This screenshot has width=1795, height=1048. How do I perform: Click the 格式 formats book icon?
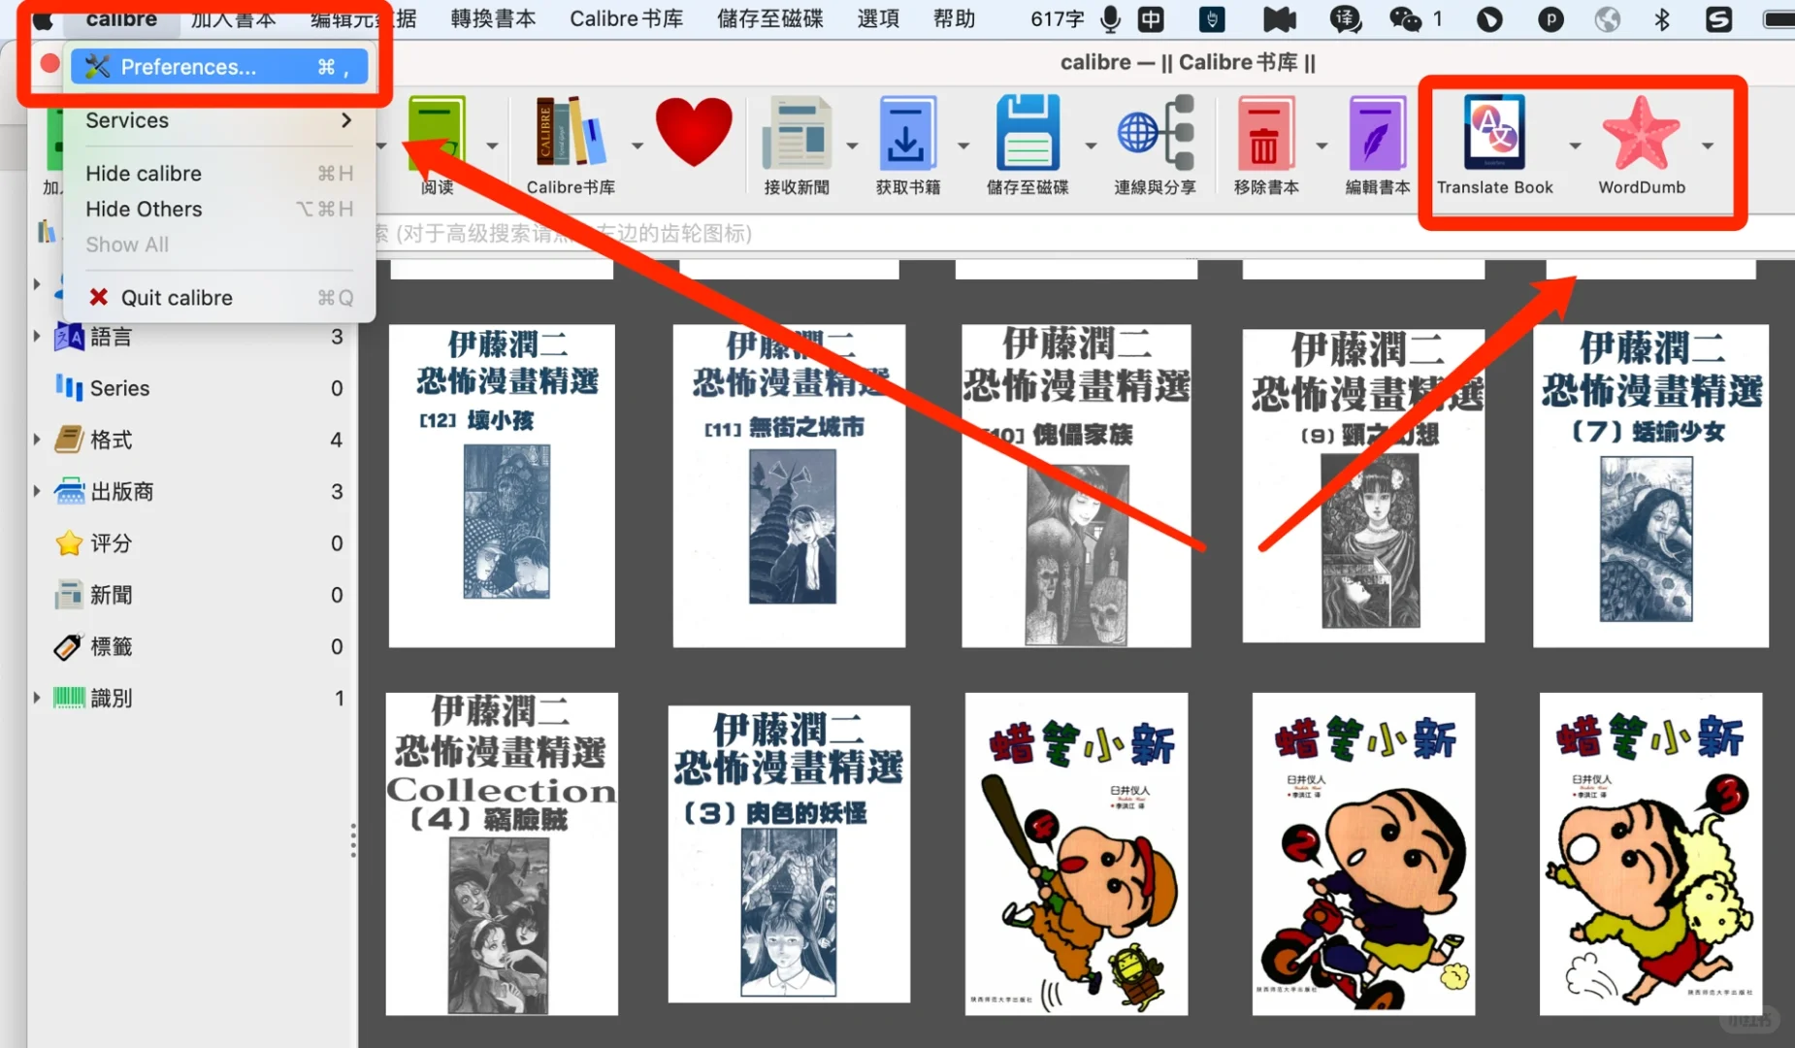click(x=69, y=440)
